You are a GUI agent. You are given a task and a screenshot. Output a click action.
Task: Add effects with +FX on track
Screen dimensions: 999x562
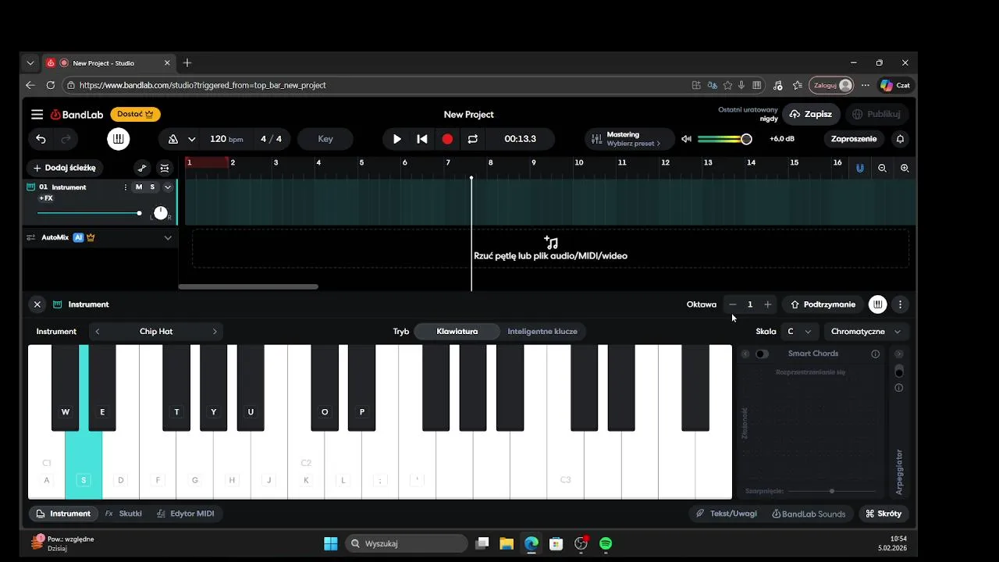46,198
